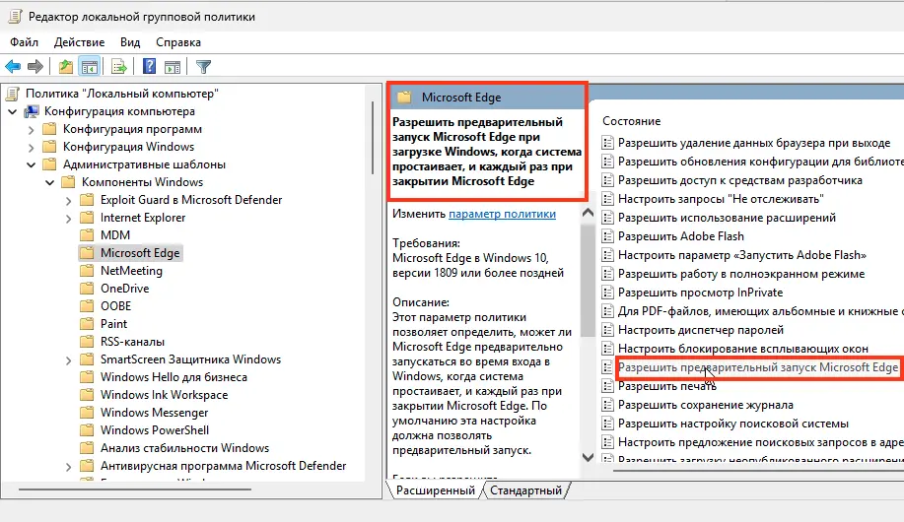Click description pane scroll up arrow

tap(589, 213)
